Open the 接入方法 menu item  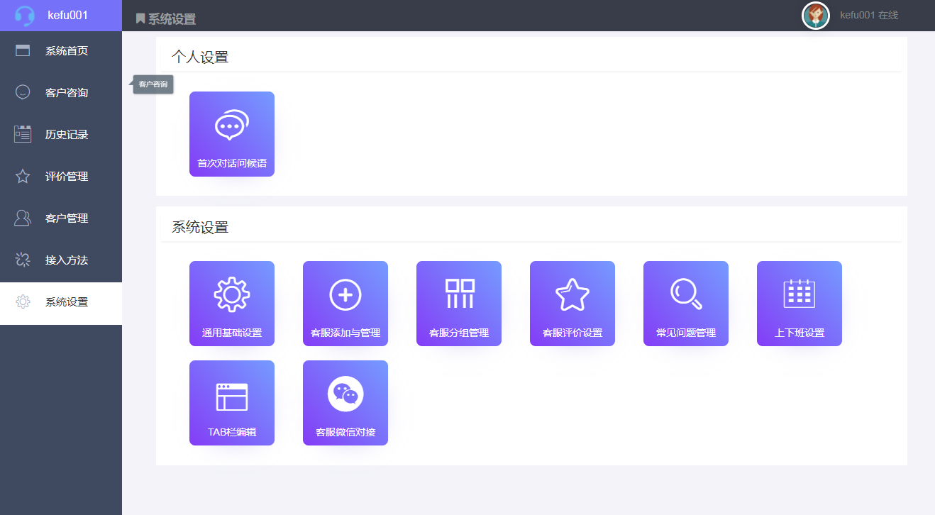(61, 260)
